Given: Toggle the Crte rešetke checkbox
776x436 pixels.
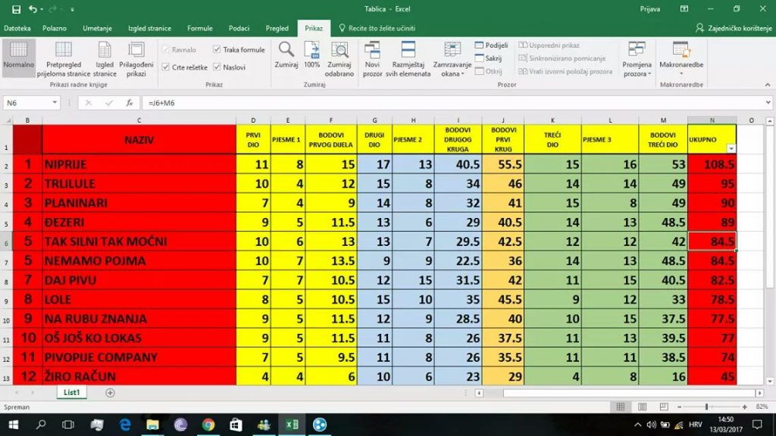Looking at the screenshot, I should point(166,67).
